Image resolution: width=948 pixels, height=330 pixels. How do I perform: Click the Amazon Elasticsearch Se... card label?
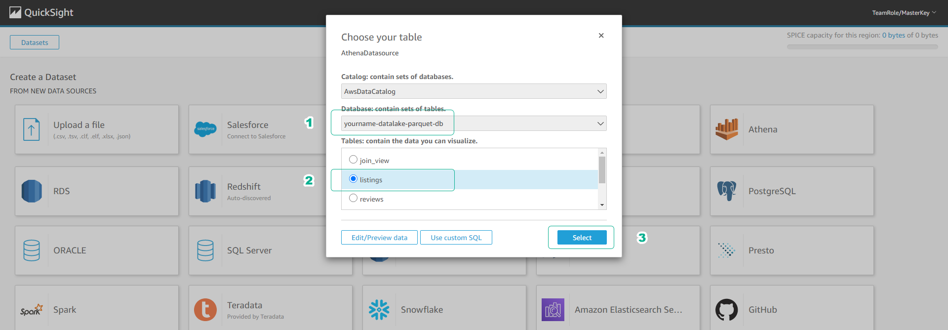point(629,310)
